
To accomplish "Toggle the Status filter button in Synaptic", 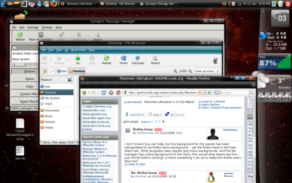I will coord(25,79).
